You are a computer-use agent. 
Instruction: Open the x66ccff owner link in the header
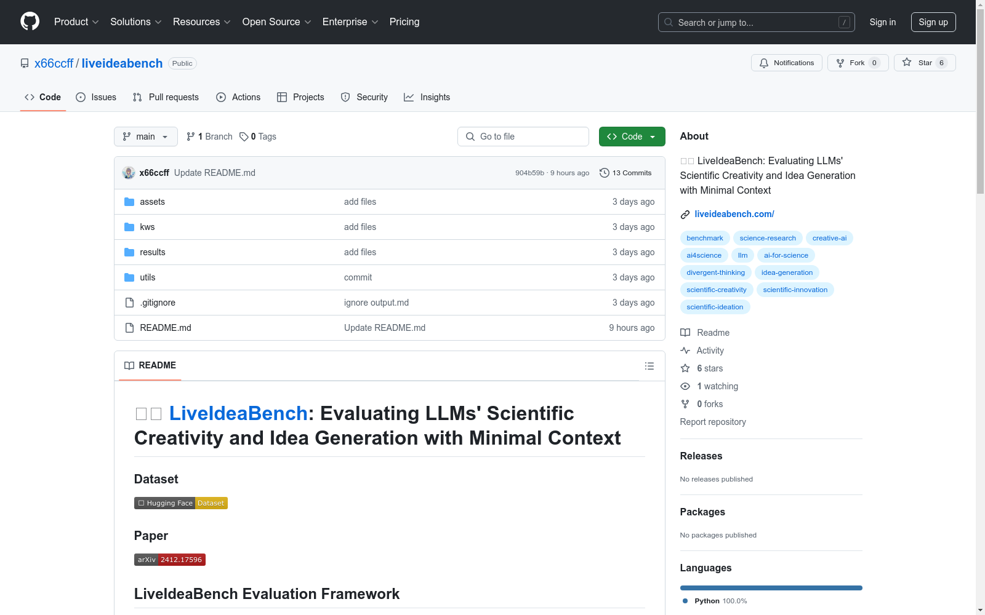(x=54, y=63)
